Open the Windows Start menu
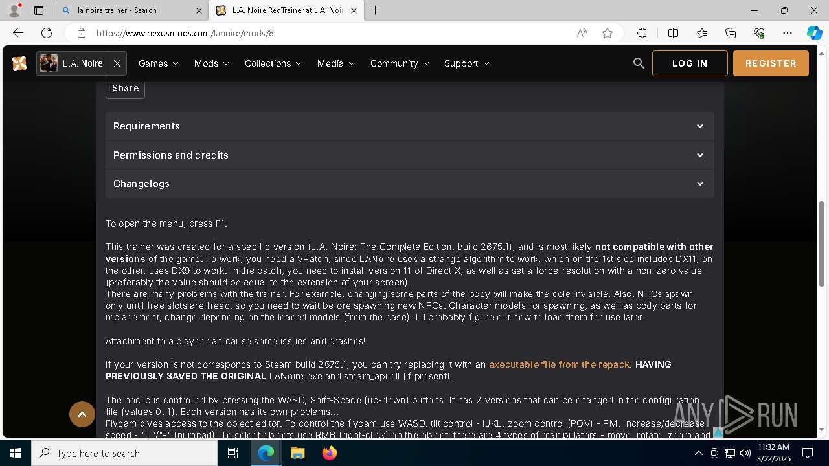This screenshot has width=829, height=466. [x=16, y=453]
